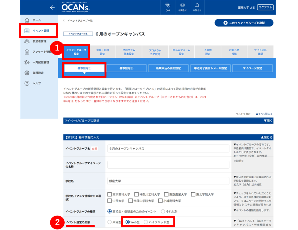Click the back arrow icon in header

coord(52,7)
